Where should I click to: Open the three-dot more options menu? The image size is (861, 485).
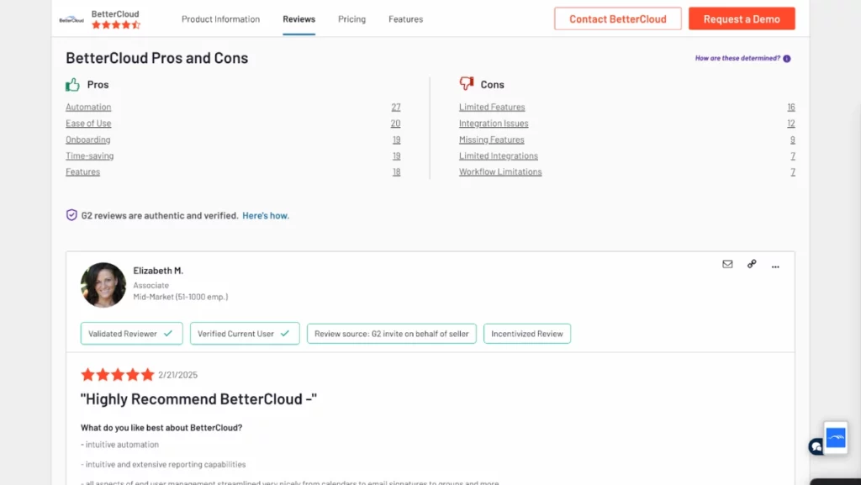(x=775, y=266)
